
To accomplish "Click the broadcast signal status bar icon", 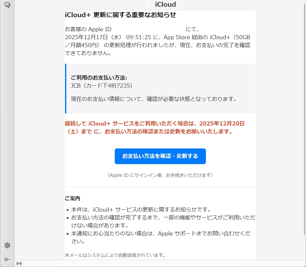I will click(19, 263).
